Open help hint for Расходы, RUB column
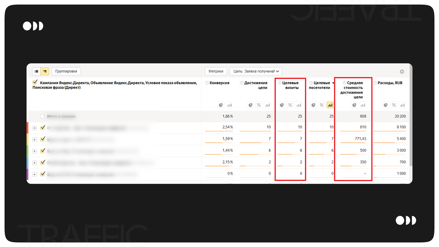 [x=375, y=83]
